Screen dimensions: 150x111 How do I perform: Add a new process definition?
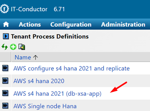pos(13,47)
